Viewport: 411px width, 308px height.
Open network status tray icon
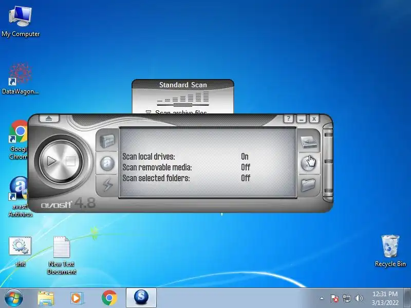pyautogui.click(x=347, y=298)
